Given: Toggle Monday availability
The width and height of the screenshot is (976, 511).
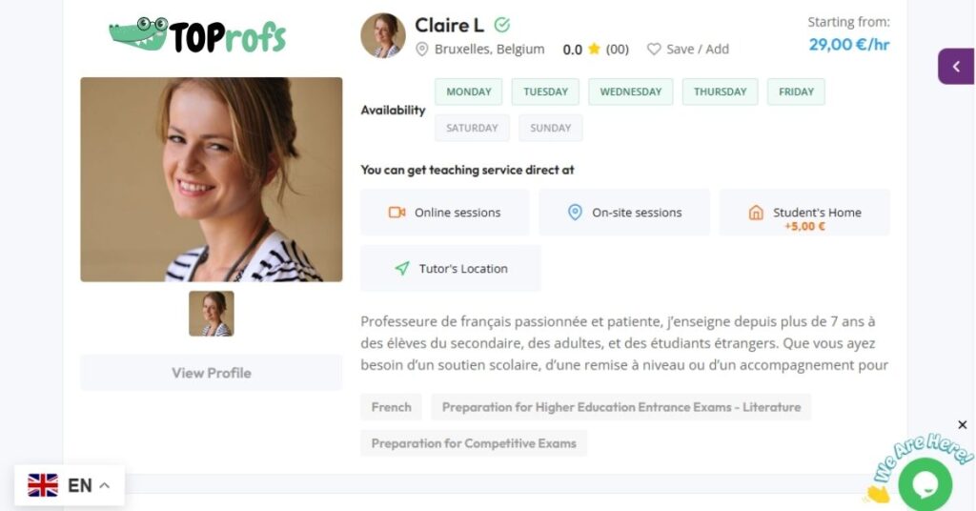Looking at the screenshot, I should [469, 92].
